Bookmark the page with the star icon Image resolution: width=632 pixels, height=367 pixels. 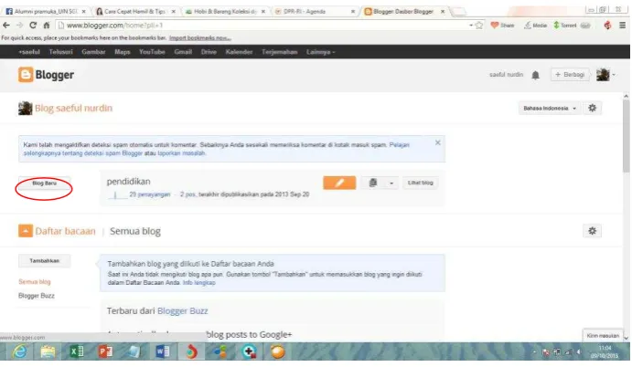[479, 25]
